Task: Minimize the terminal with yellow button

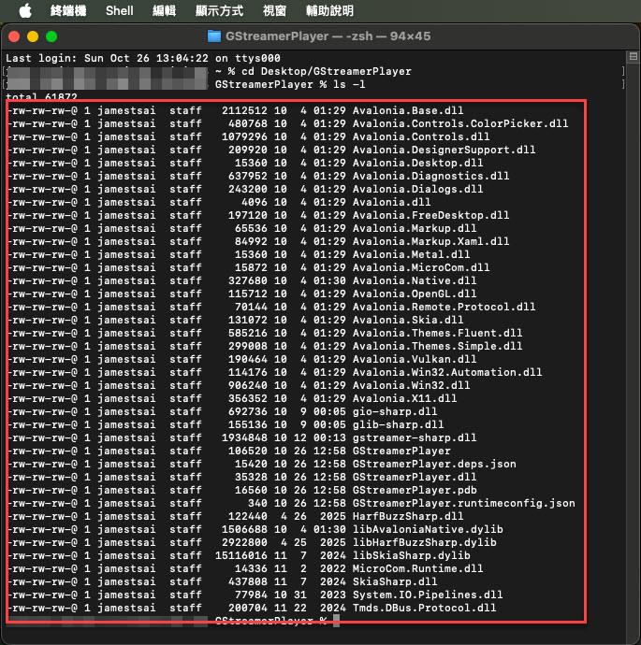Action: tap(33, 36)
